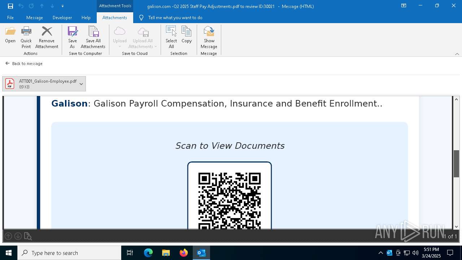Launch Firefox from taskbar
This screenshot has height=260, width=462.
[x=184, y=253]
